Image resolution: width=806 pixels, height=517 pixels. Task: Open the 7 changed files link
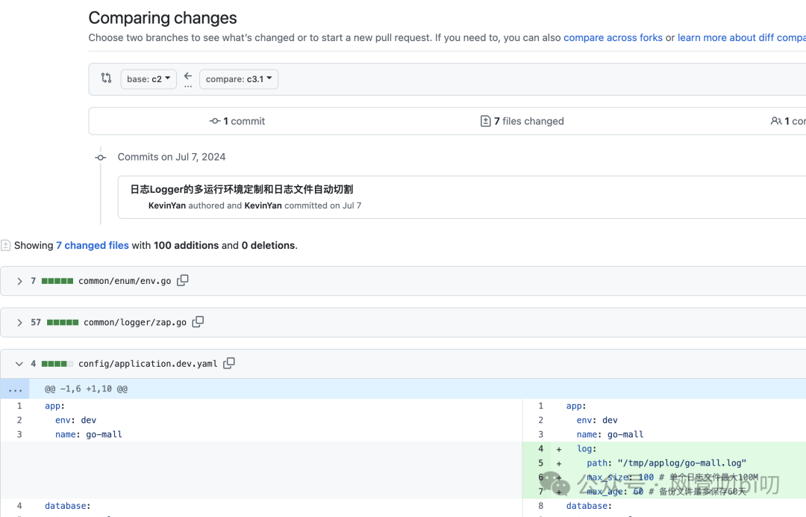point(93,245)
